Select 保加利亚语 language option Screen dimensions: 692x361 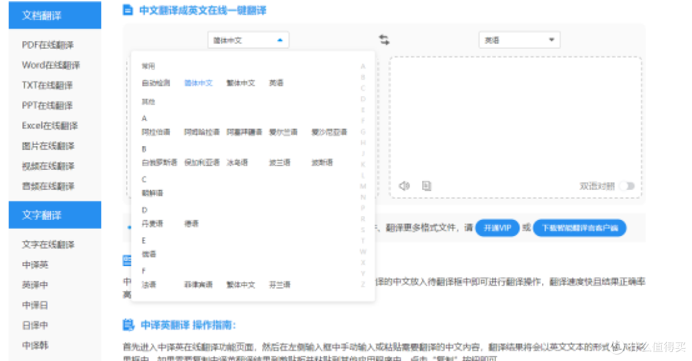pos(202,163)
